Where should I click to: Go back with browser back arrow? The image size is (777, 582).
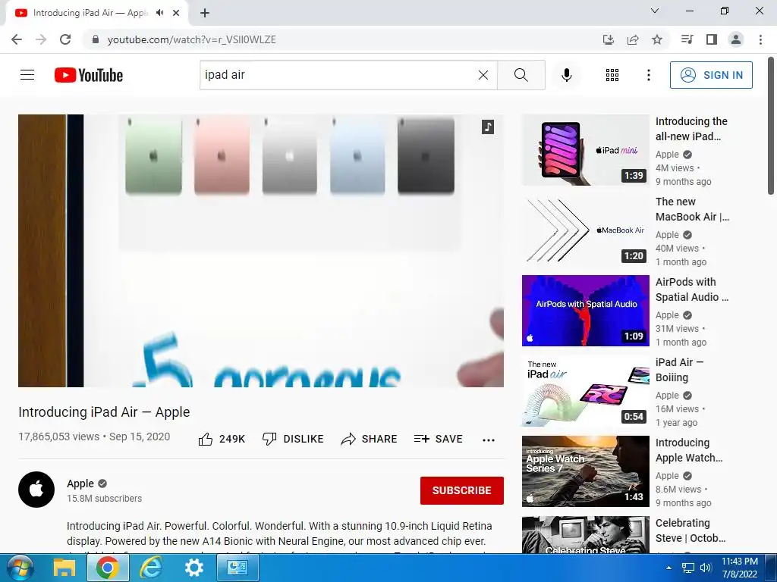point(17,39)
